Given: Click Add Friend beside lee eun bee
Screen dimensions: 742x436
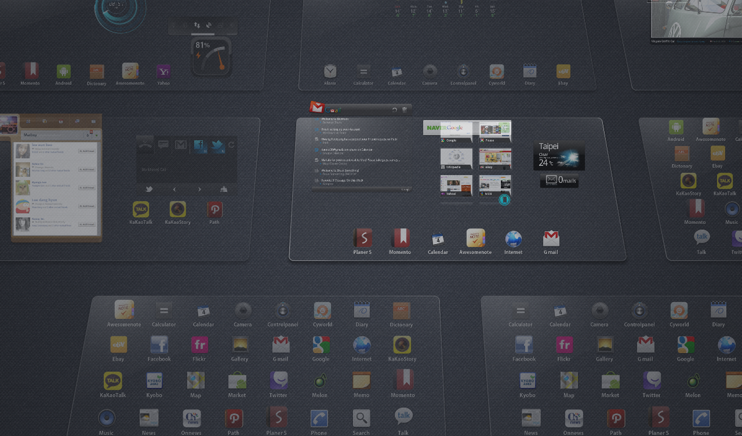Looking at the screenshot, I should pos(87,151).
